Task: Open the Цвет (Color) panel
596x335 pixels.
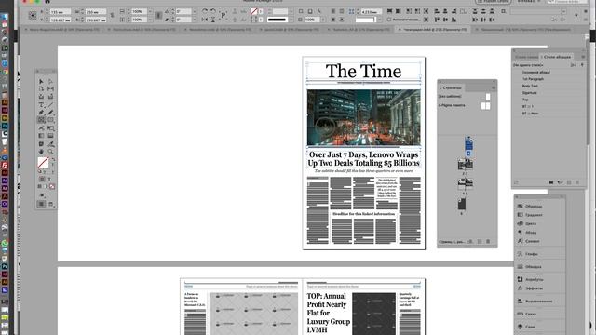Action: coord(527,223)
